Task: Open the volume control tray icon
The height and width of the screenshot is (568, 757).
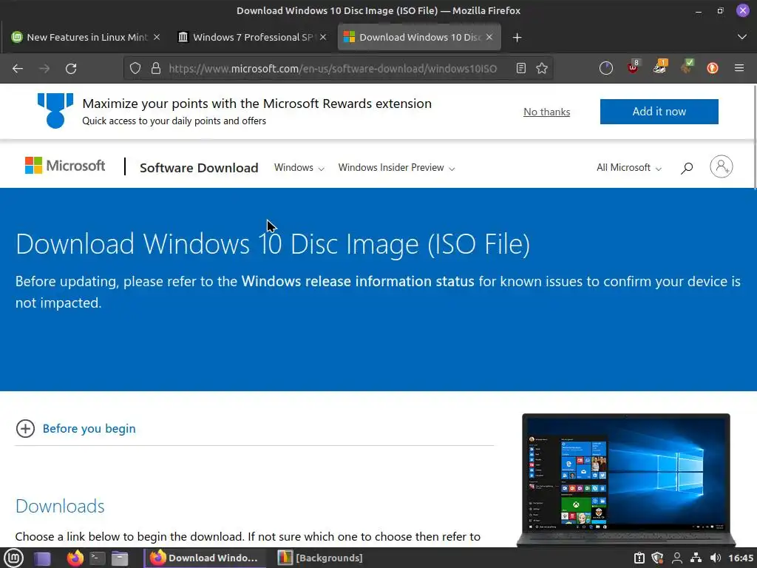Action: [x=716, y=558]
